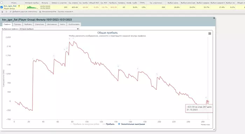245x134 pixels.
Task: Click the -$0.08 average profit value
Action: [85, 7]
